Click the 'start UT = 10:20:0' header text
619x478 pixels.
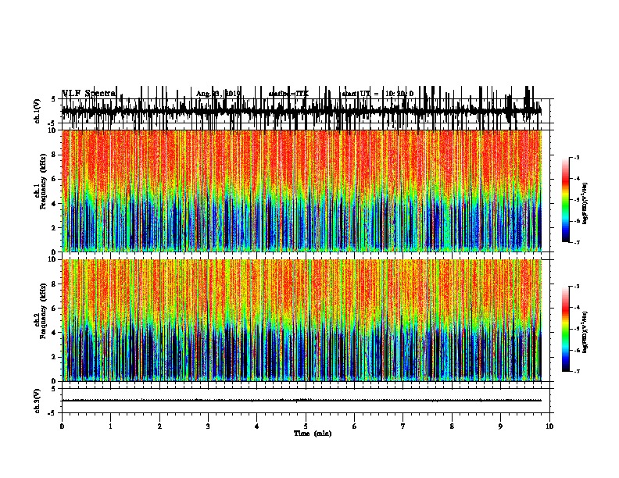tap(377, 94)
